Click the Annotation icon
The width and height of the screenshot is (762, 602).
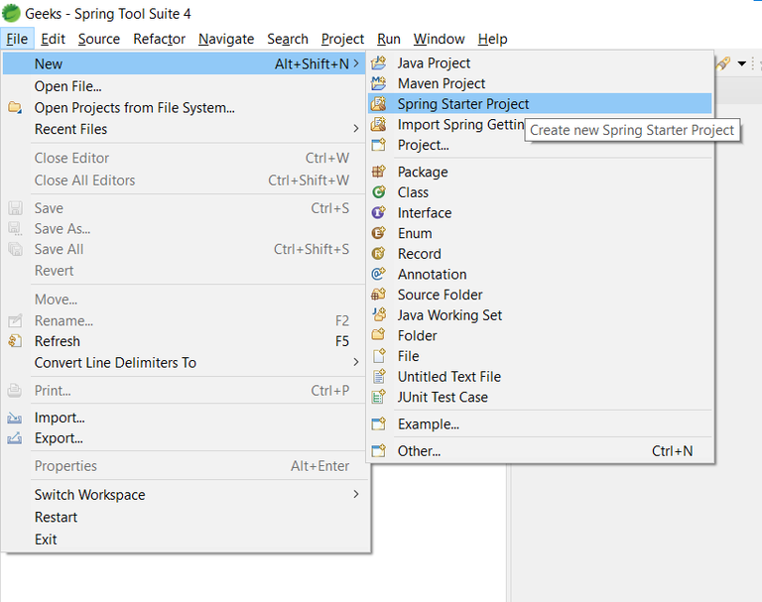pyautogui.click(x=378, y=274)
